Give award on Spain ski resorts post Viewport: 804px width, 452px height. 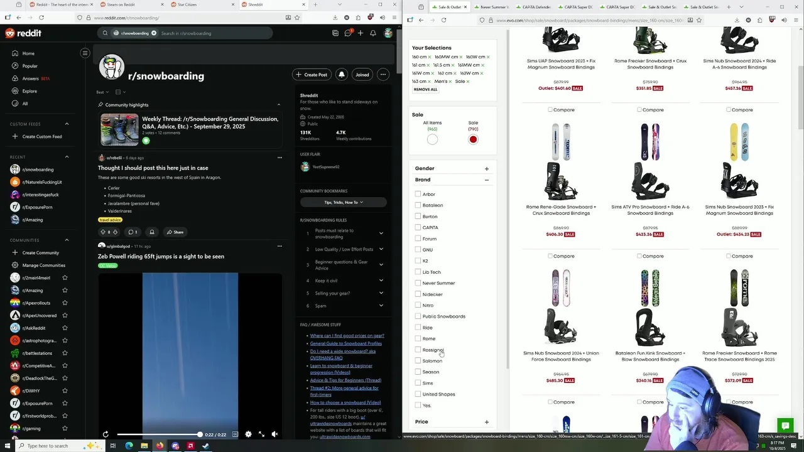(x=151, y=232)
